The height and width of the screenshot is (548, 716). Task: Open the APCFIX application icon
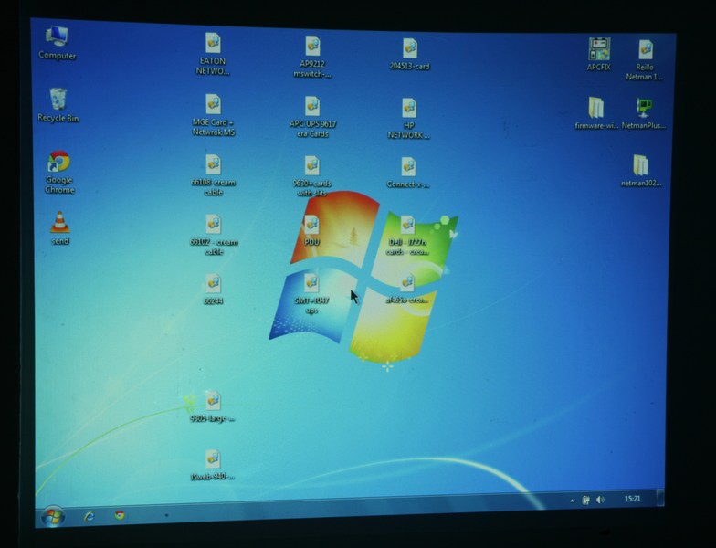(599, 55)
